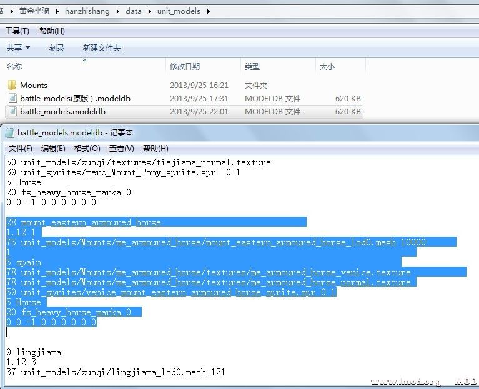The image size is (479, 389).
Task: Open Notepad's 文件(F) menu
Action: [21, 149]
